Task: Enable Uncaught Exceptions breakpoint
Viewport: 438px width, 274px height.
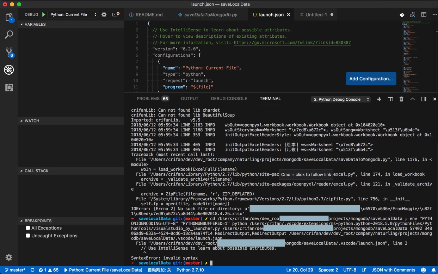Action: click(28, 236)
